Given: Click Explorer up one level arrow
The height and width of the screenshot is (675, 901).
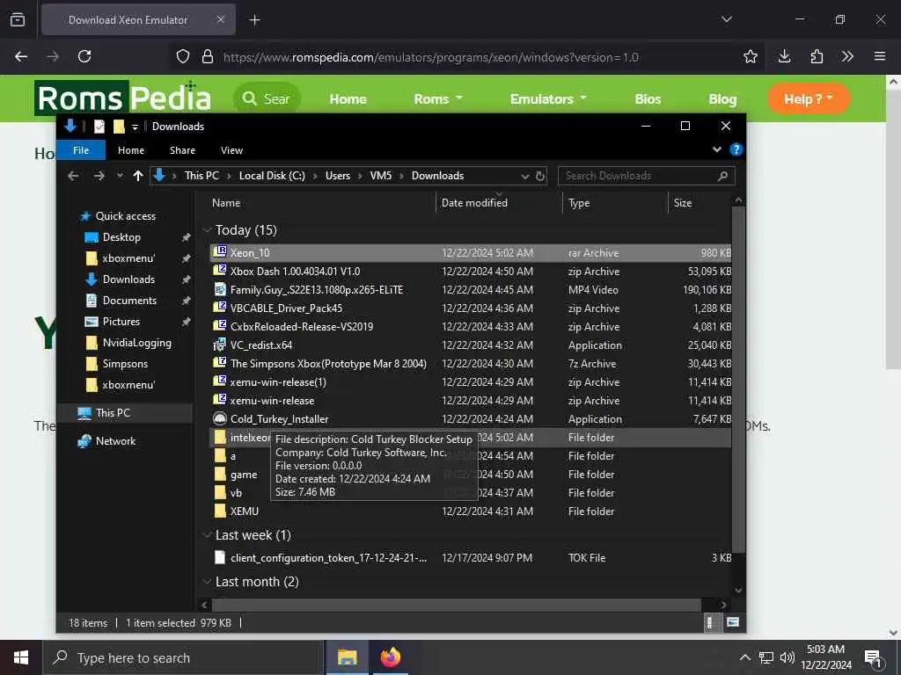Looking at the screenshot, I should 138,176.
